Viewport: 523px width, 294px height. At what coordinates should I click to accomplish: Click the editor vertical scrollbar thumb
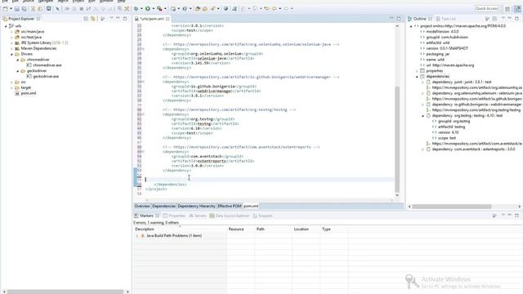tap(397, 140)
